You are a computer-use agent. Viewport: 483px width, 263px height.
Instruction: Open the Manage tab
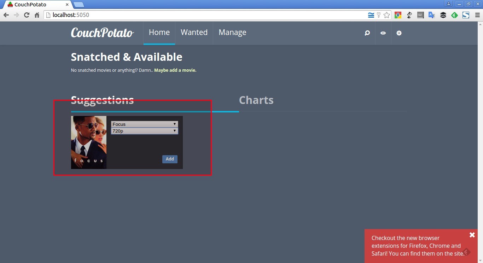tap(232, 33)
